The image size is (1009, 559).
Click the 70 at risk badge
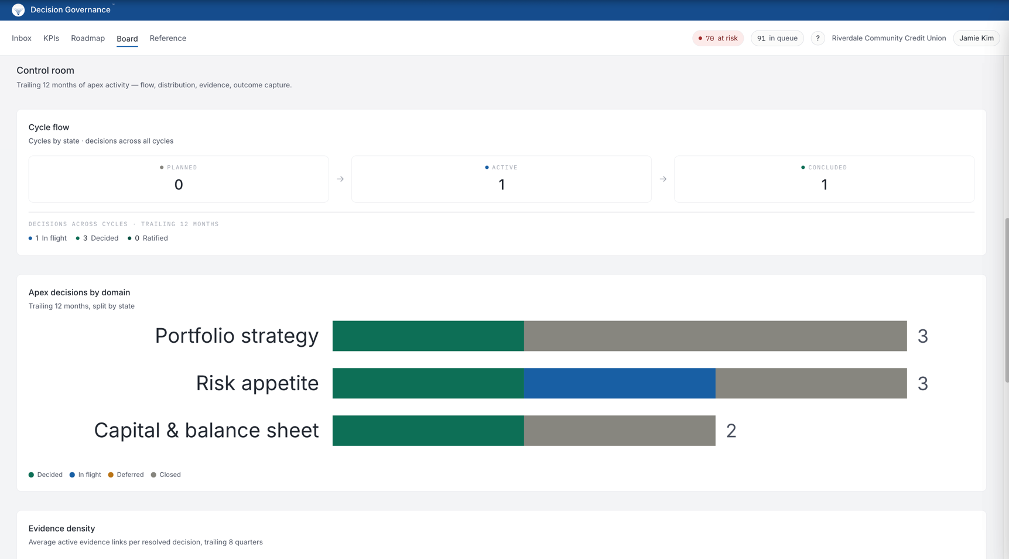718,38
